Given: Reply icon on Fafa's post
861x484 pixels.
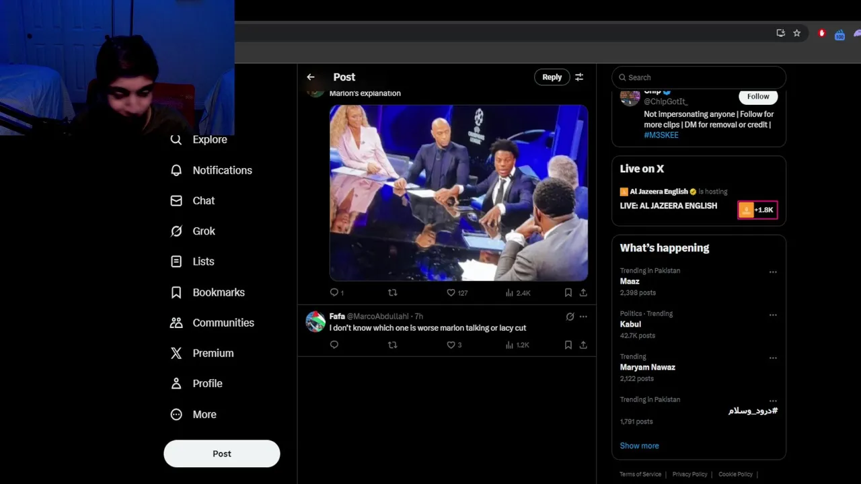Looking at the screenshot, I should tap(334, 345).
